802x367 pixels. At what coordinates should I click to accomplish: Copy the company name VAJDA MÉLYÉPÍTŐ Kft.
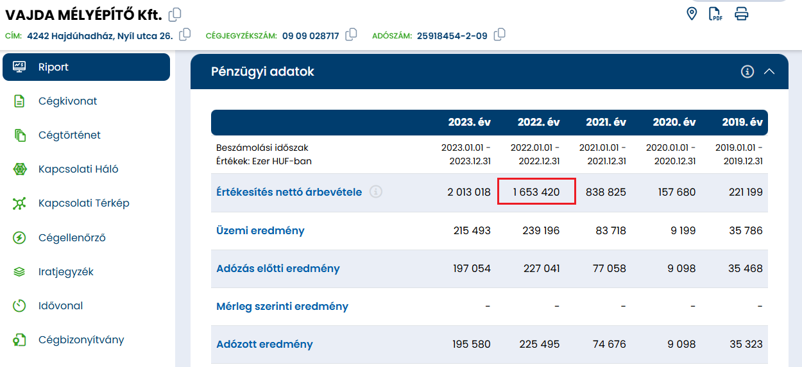175,14
